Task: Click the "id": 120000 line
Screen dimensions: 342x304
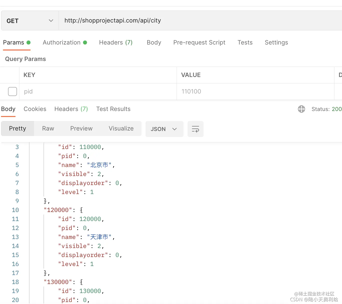Action: click(x=81, y=219)
